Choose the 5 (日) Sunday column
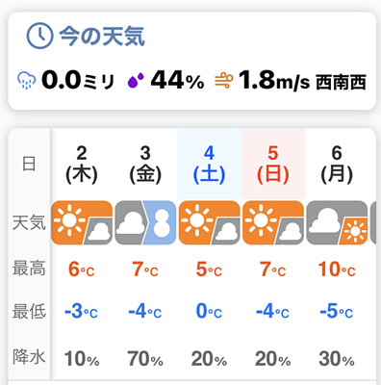 pos(273,165)
